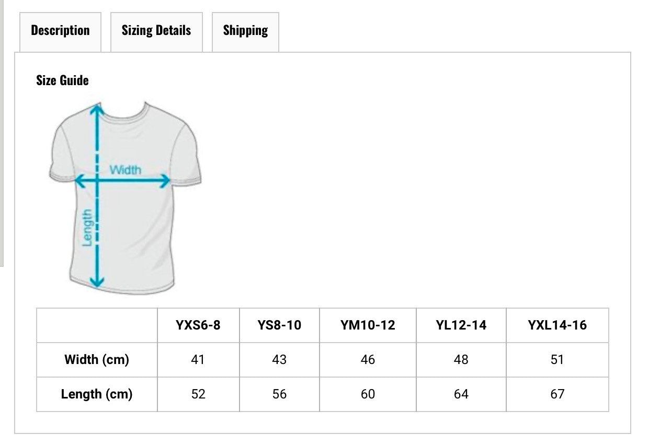Screen dimensions: 660x446
Task: Select the YS8-10 column header
Action: 279,325
